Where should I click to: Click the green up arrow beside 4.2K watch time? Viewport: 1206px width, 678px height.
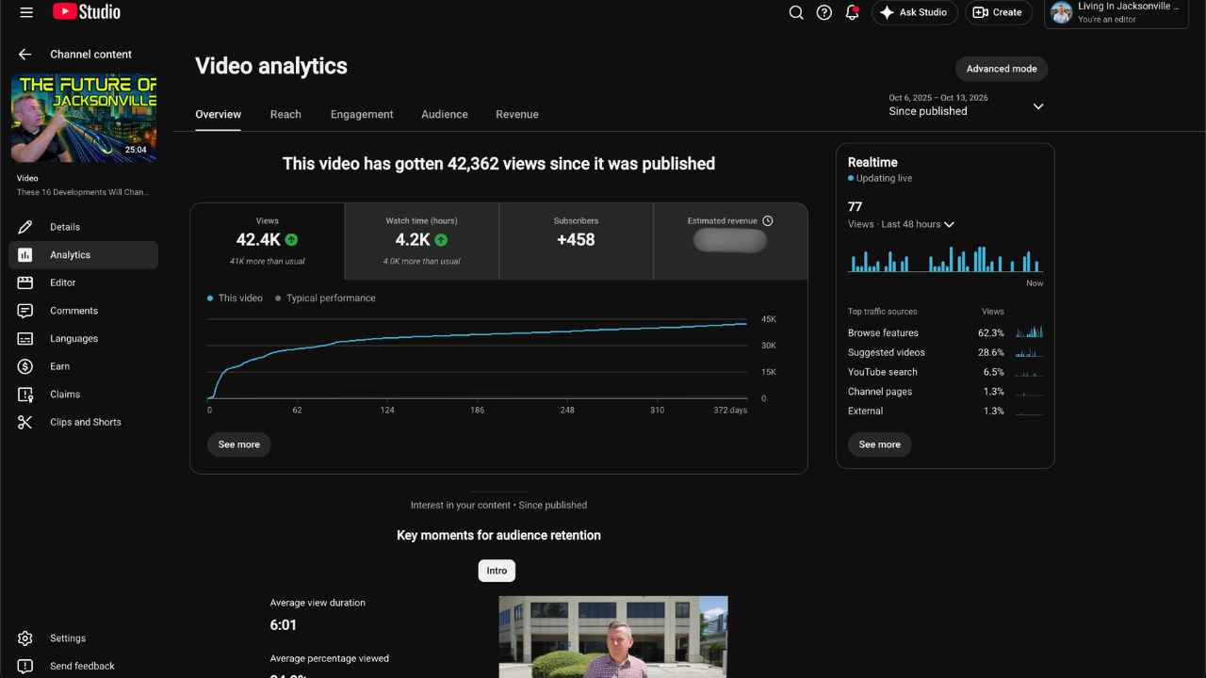pos(441,240)
